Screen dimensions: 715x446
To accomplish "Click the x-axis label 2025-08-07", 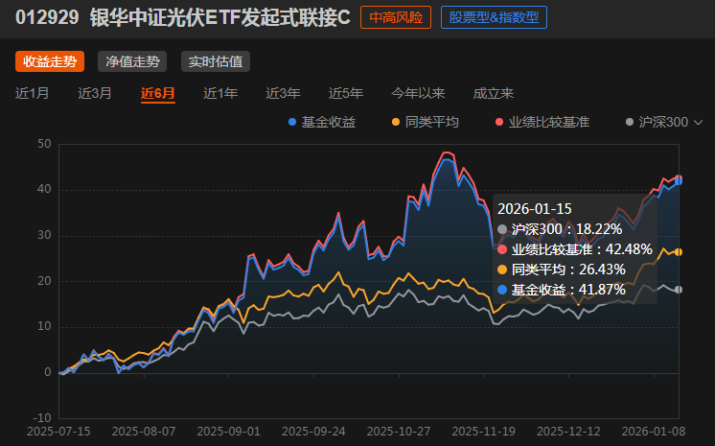I will click(x=144, y=432).
